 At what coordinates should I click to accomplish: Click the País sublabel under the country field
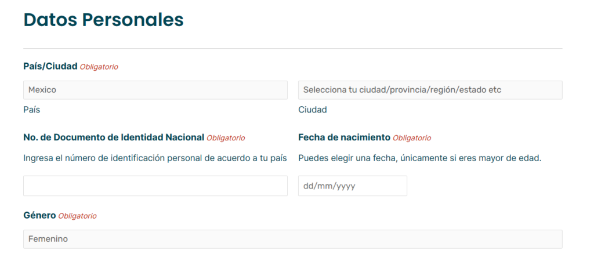pos(32,110)
